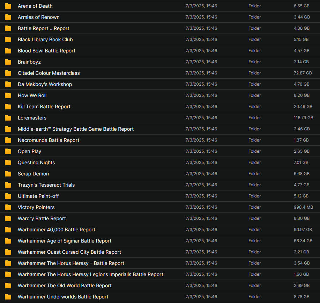Open Warhammer The Horus Heresy – Battle Report name

tap(71, 263)
